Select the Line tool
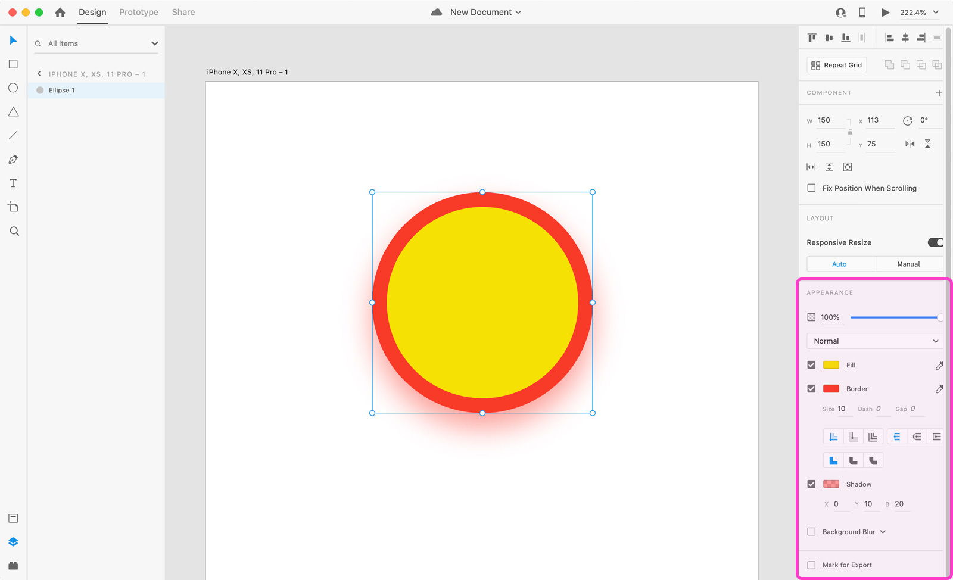Viewport: 953px width, 580px height. (13, 136)
